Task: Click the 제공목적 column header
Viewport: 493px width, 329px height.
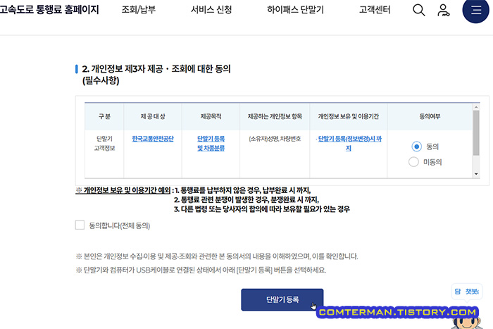Action: tap(211, 116)
